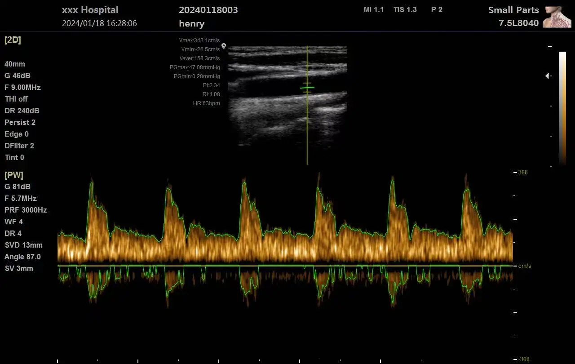Click the tint grayscale color bar
The image size is (575, 364).
coord(562,108)
